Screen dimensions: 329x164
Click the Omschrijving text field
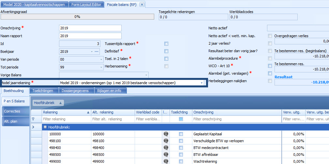click(90, 28)
